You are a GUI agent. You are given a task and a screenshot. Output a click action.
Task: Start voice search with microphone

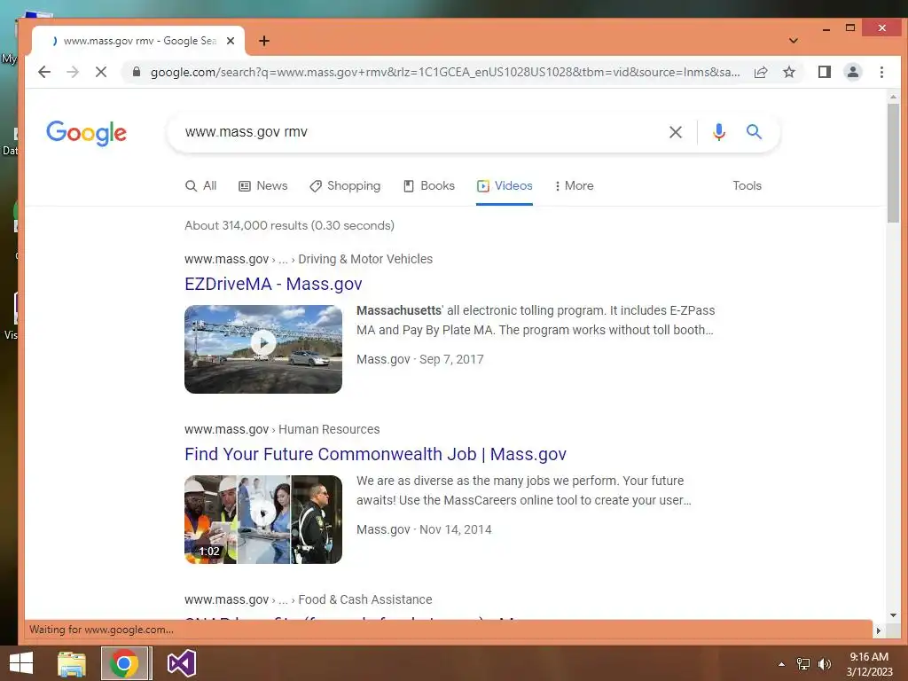tap(718, 132)
